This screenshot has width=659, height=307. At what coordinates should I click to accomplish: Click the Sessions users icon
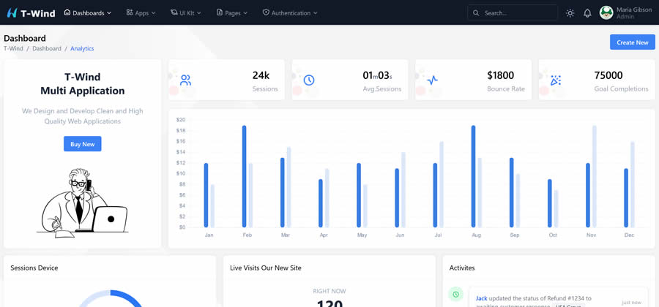coord(186,80)
